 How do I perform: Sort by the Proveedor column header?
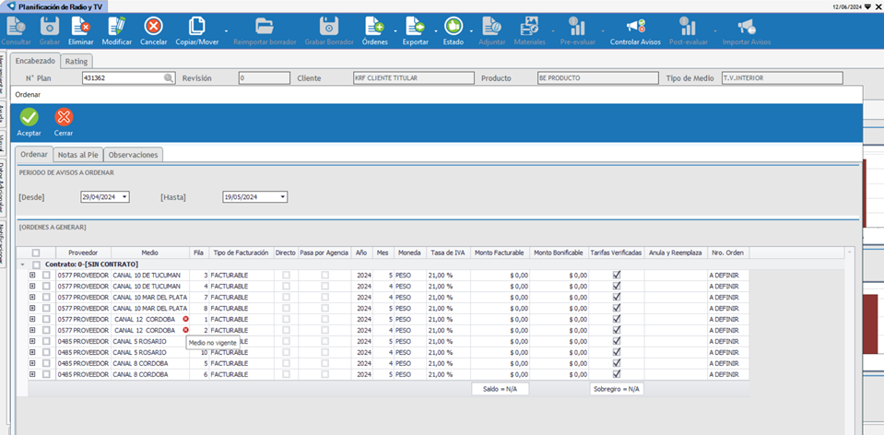click(84, 253)
